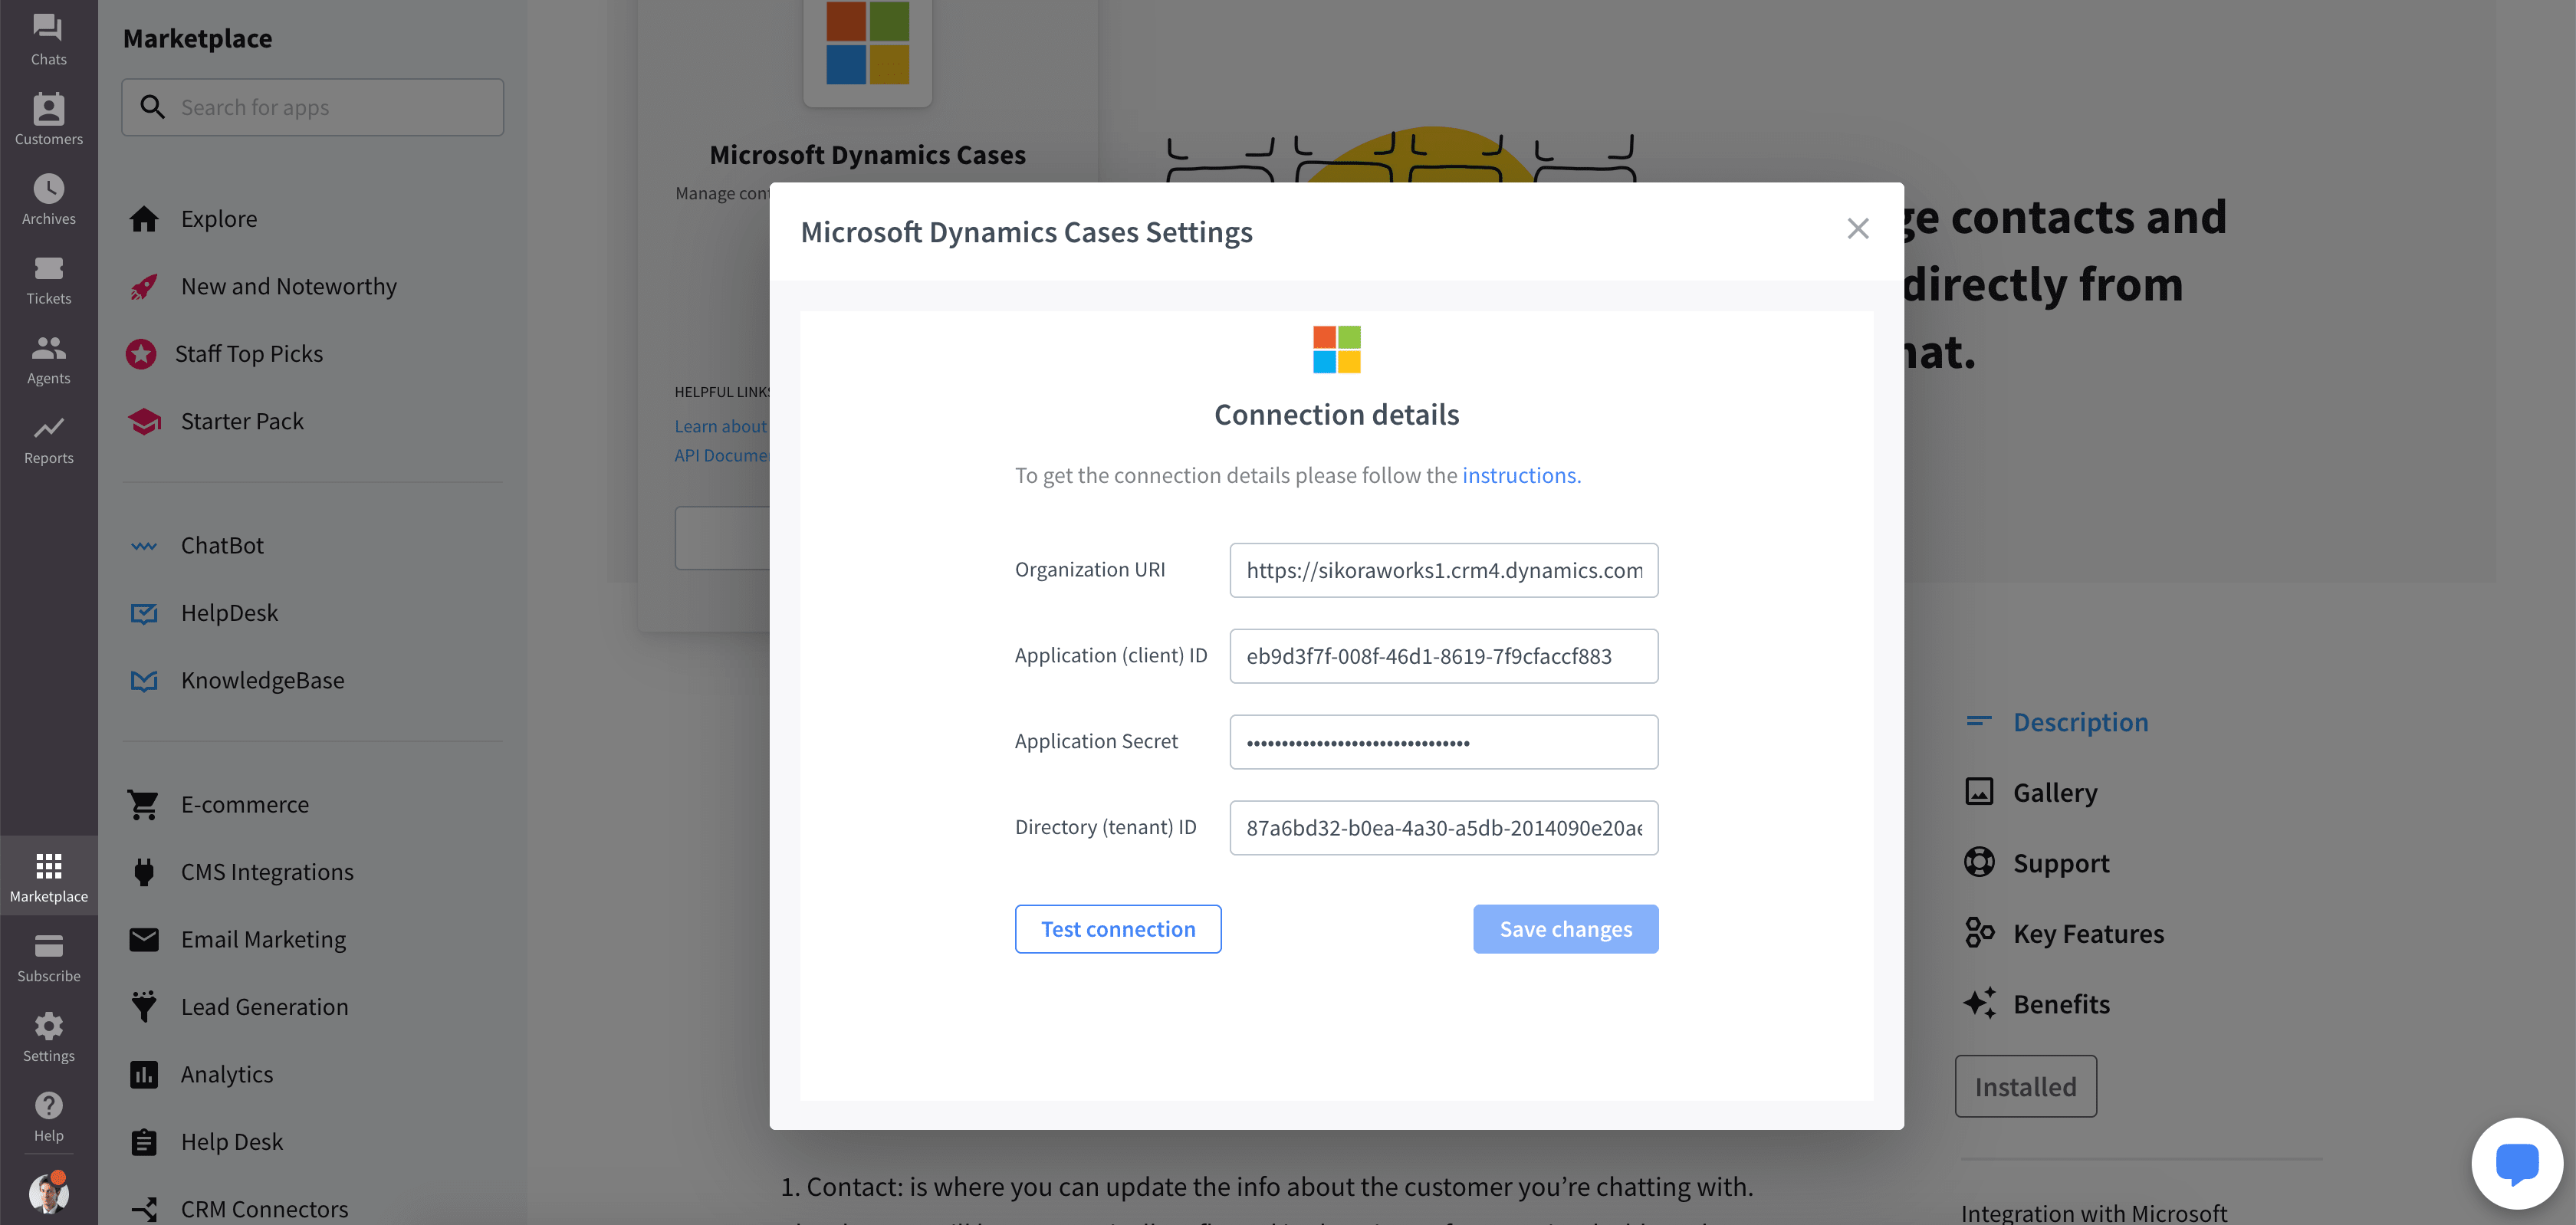Open the Settings gear icon
This screenshot has height=1225, width=2576.
48,1026
